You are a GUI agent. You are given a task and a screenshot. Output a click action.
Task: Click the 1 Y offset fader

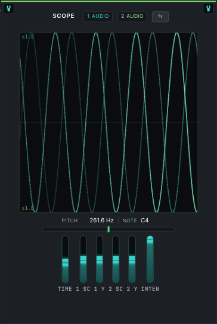click(100, 260)
